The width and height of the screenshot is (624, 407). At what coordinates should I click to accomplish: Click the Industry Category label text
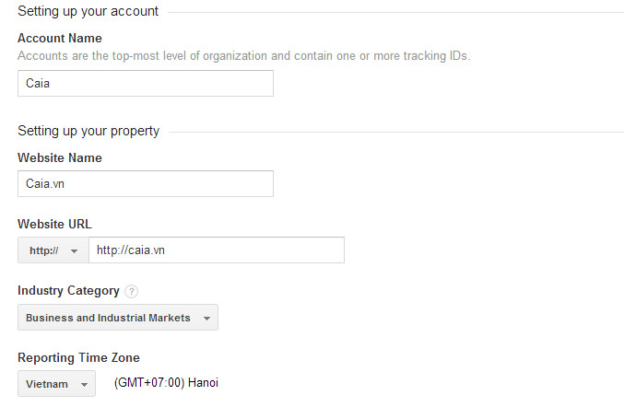[68, 291]
